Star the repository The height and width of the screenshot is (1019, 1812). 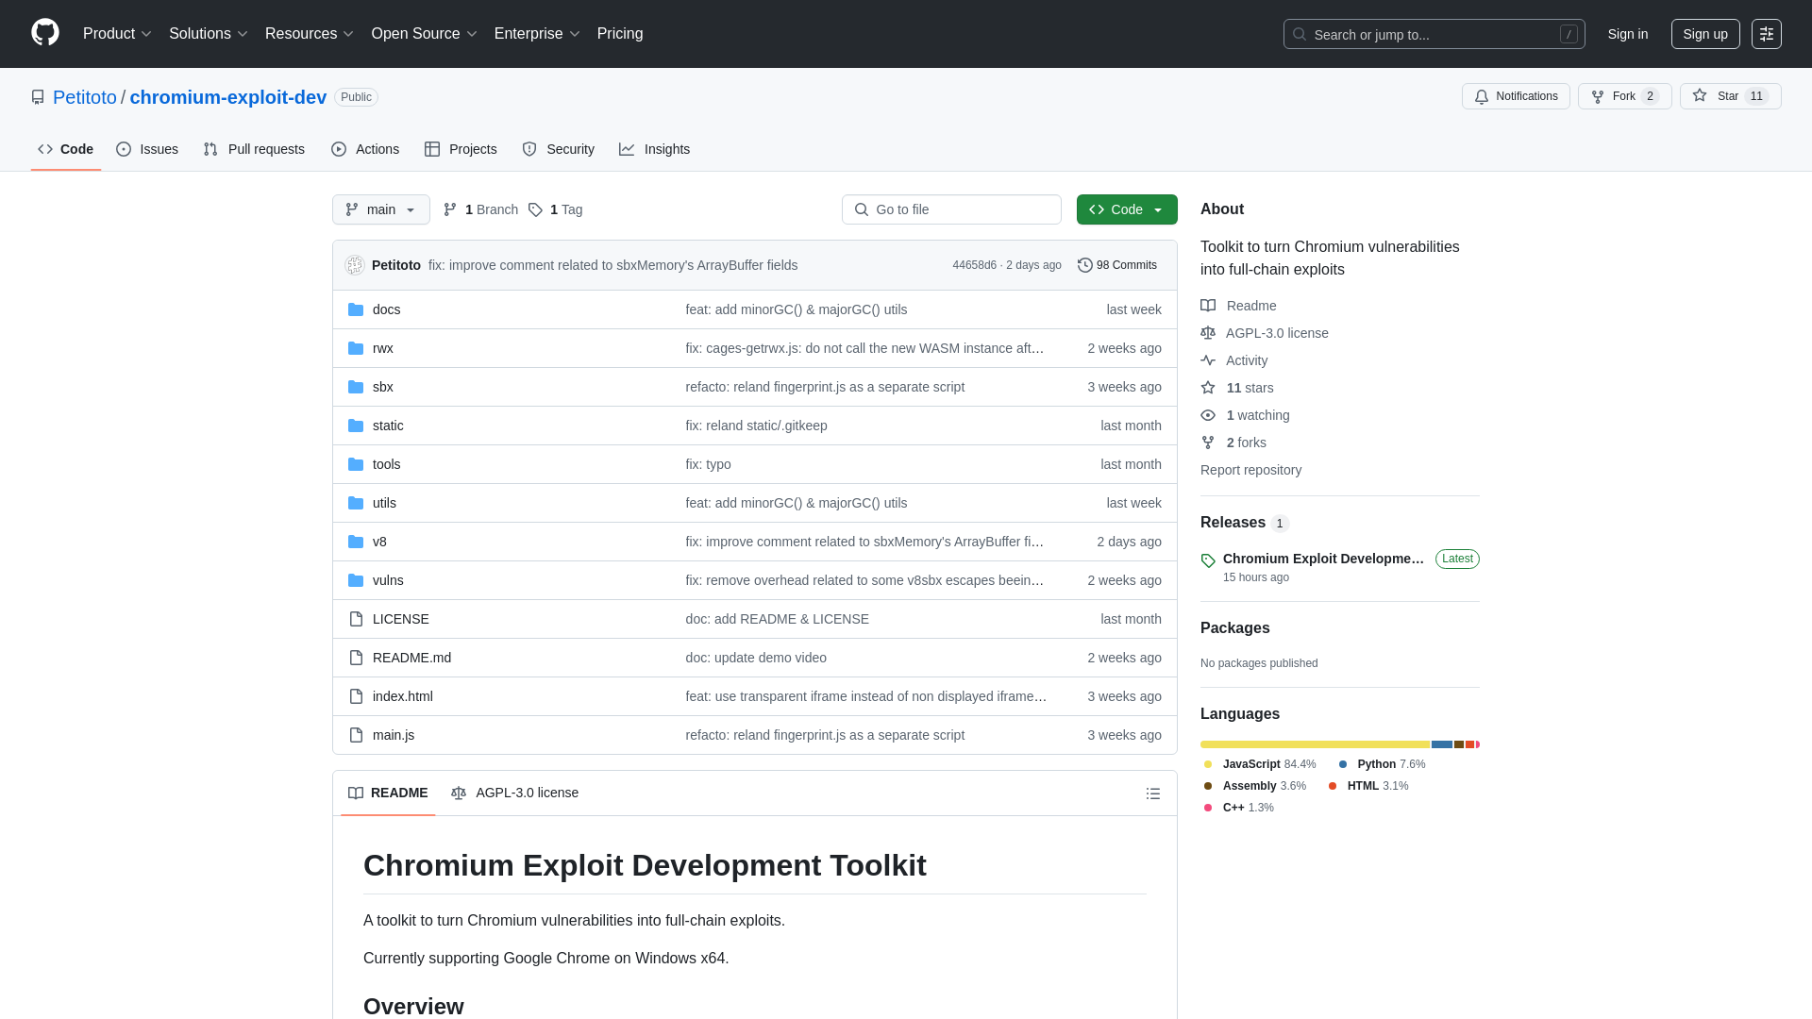coord(1730,96)
